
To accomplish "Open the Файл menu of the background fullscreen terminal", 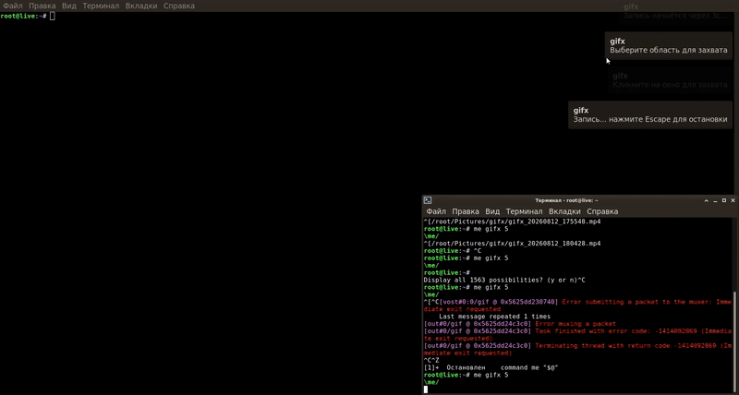I will click(13, 6).
